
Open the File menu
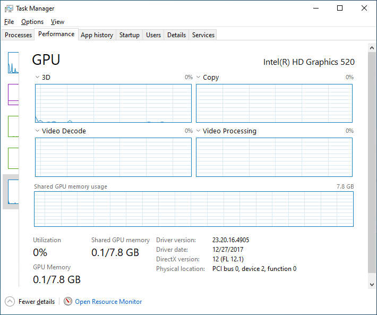[x=9, y=22]
